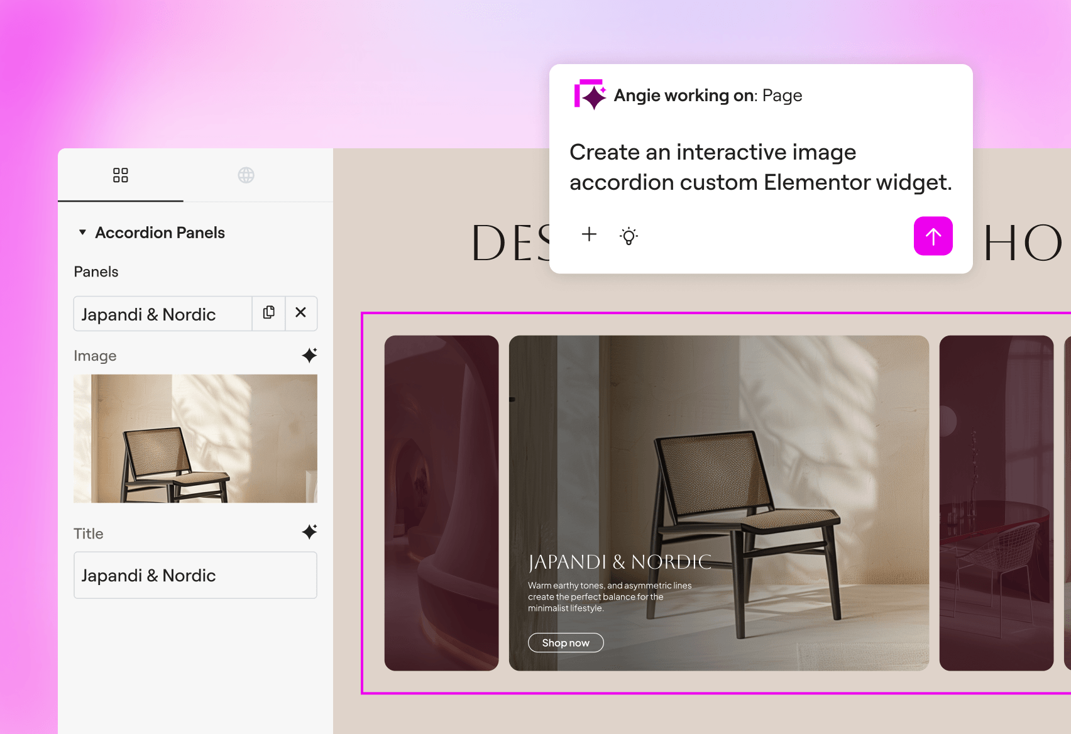Select the chair image thumbnail in sidebar
This screenshot has width=1071, height=734.
tap(195, 439)
